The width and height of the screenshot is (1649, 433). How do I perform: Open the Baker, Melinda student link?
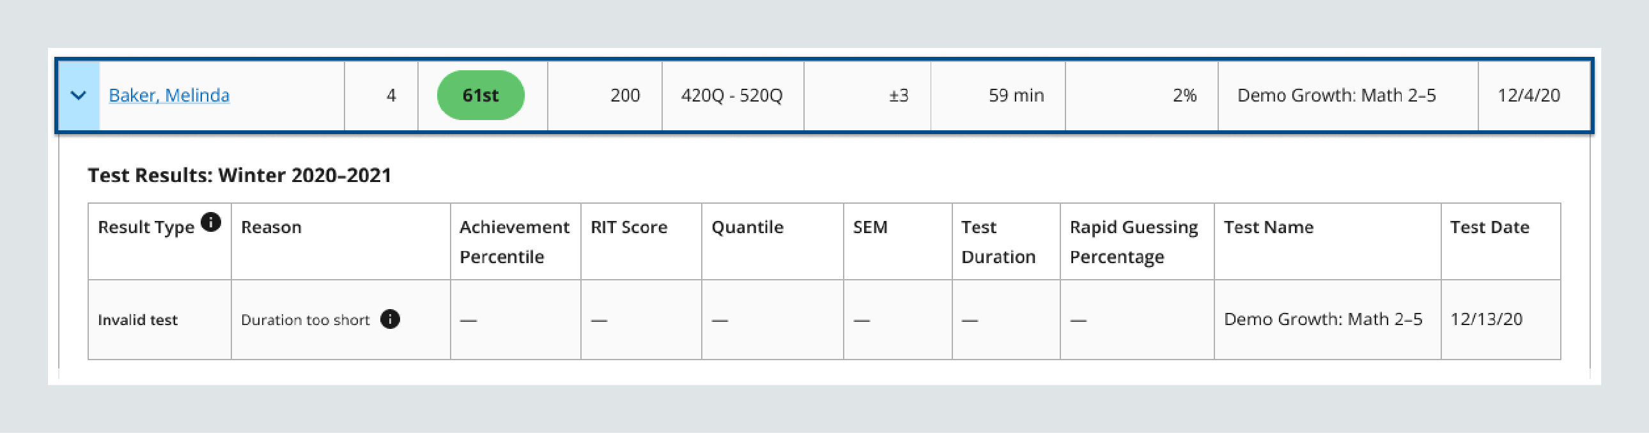[x=170, y=95]
